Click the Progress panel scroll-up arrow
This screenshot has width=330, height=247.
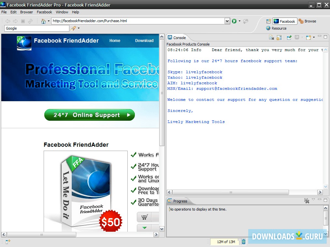325,208
